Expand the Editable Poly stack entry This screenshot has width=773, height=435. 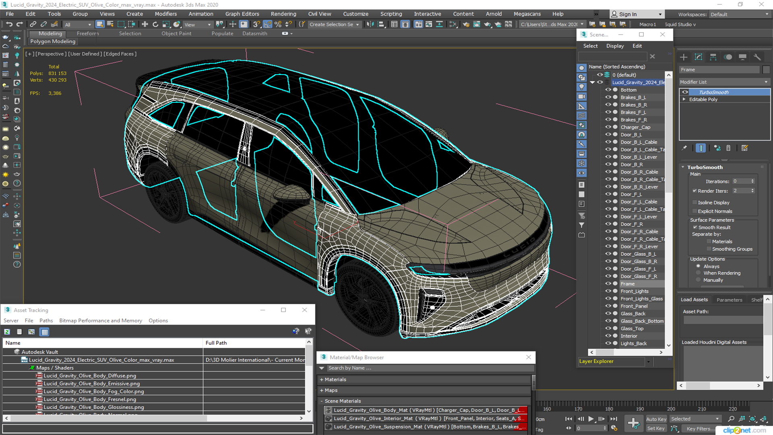tap(684, 99)
